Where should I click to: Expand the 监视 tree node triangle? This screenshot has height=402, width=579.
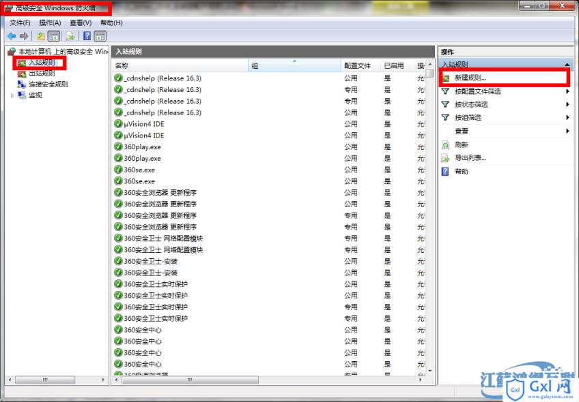[12, 95]
